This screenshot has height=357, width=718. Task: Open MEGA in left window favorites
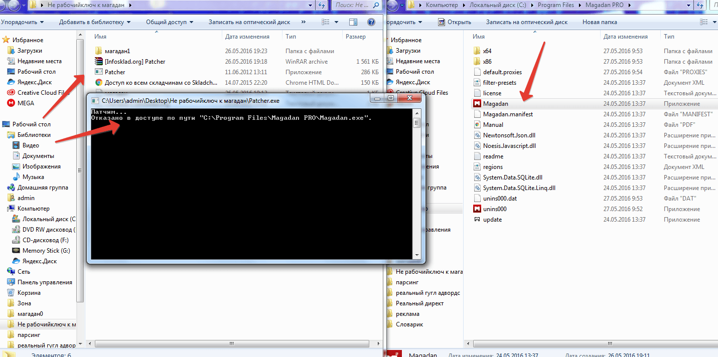(x=21, y=103)
